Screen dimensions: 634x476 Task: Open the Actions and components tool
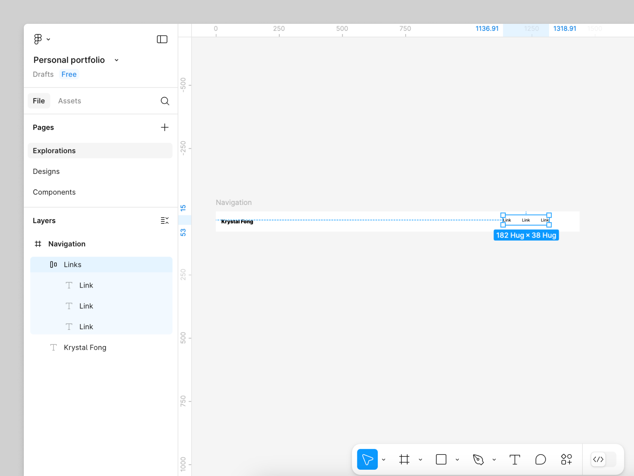[x=566, y=459]
